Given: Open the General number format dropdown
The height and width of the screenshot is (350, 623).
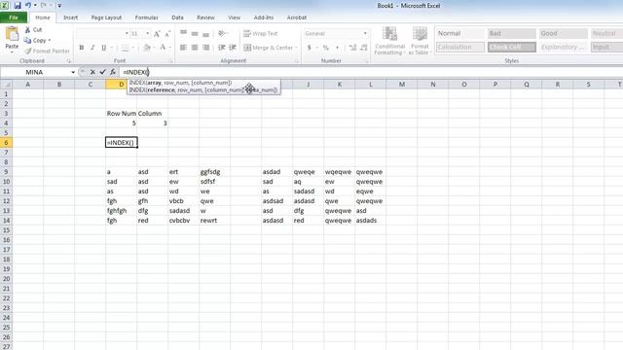Looking at the screenshot, I should 365,33.
